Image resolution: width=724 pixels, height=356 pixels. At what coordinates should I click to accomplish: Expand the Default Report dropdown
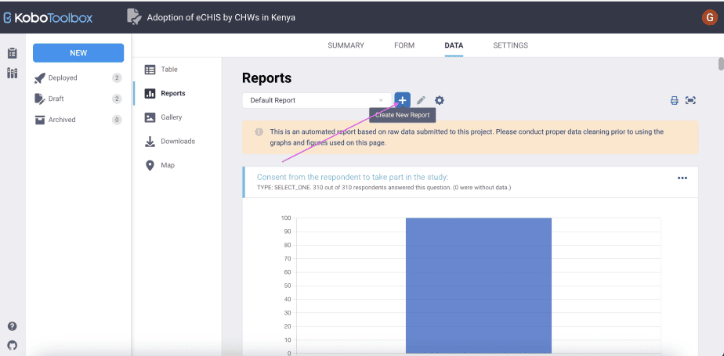pyautogui.click(x=317, y=100)
